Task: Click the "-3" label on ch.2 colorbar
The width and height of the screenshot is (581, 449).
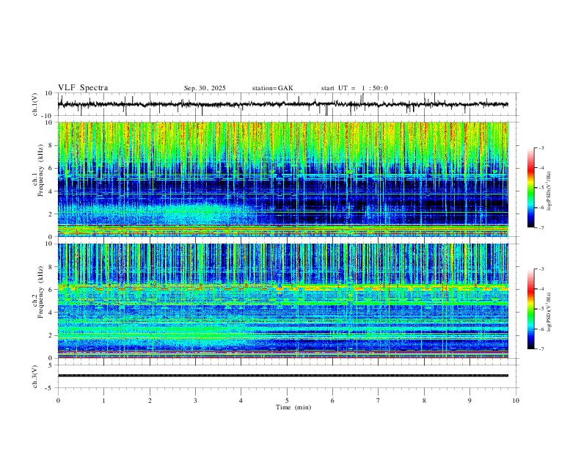Action: point(541,269)
